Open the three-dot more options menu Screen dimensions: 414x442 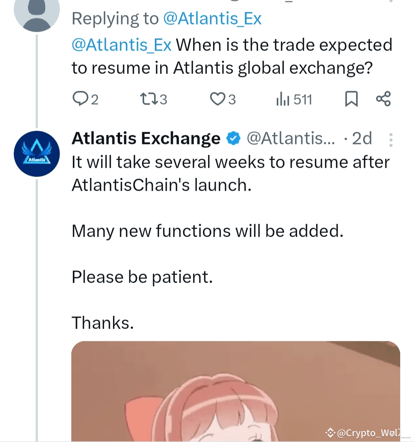click(x=391, y=140)
